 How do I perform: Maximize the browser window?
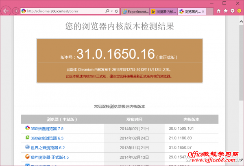click(224, 3)
